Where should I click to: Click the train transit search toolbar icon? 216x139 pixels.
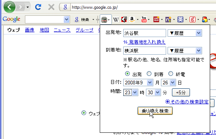coord(104,20)
